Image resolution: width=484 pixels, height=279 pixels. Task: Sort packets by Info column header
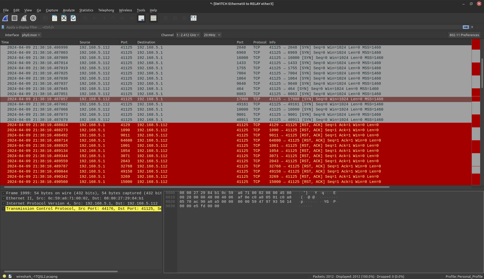369,42
